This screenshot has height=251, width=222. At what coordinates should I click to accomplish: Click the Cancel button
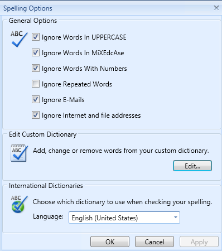click(x=155, y=242)
